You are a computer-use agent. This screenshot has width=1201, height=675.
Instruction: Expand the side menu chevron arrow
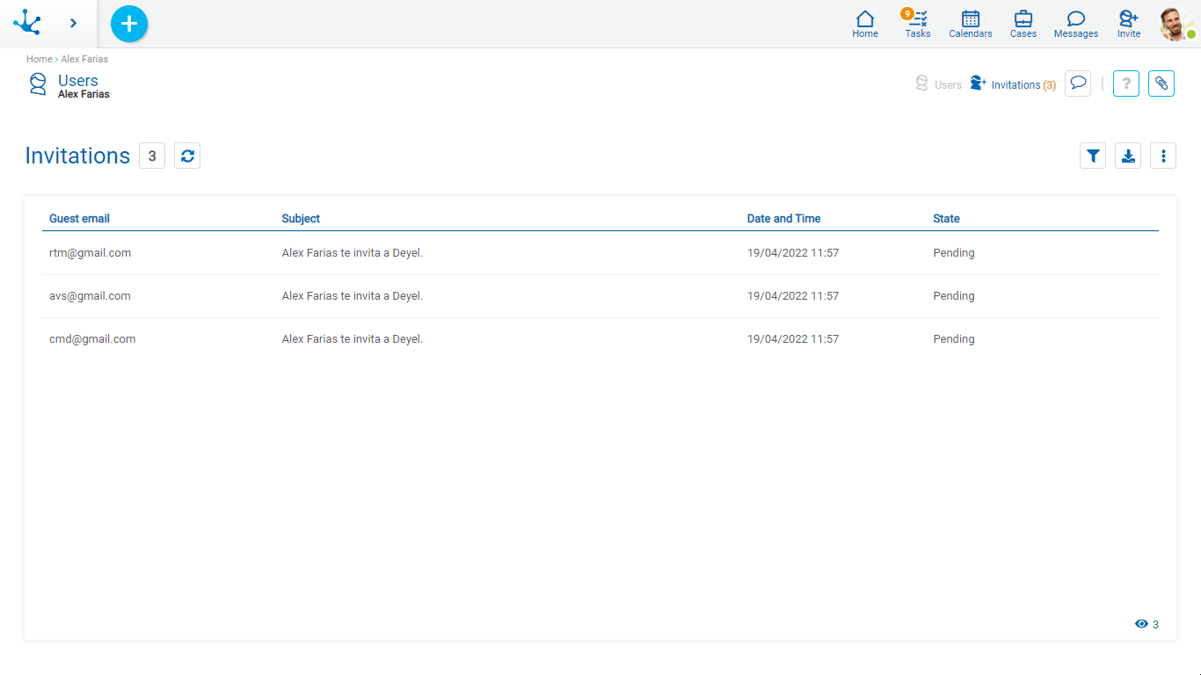coord(74,24)
